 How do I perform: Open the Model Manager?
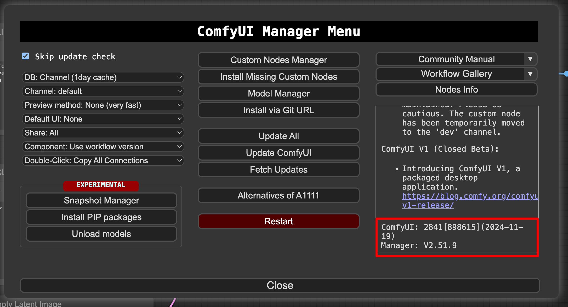click(279, 93)
